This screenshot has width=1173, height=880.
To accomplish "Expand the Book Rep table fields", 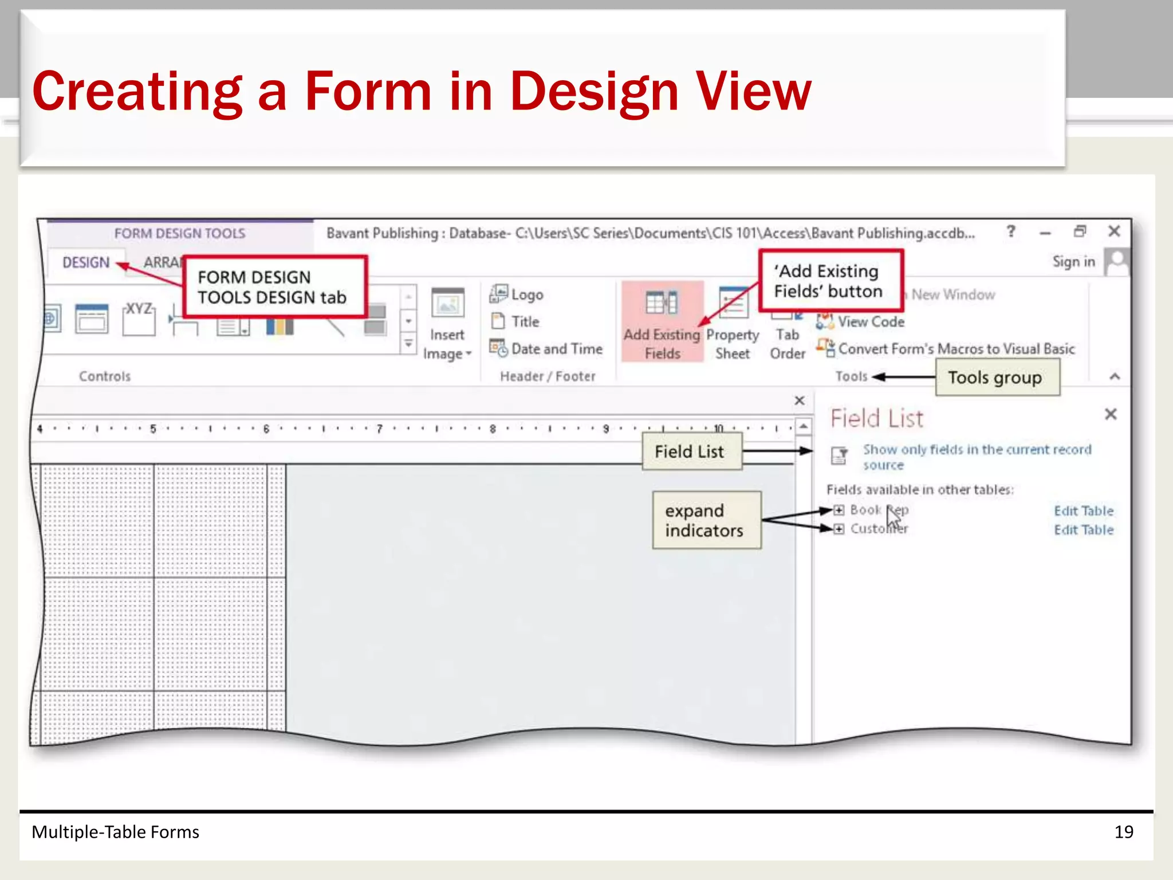I will point(839,510).
